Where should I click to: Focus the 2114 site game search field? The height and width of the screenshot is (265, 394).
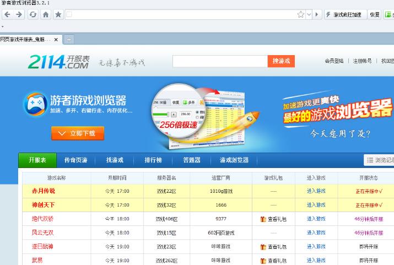tap(219, 61)
